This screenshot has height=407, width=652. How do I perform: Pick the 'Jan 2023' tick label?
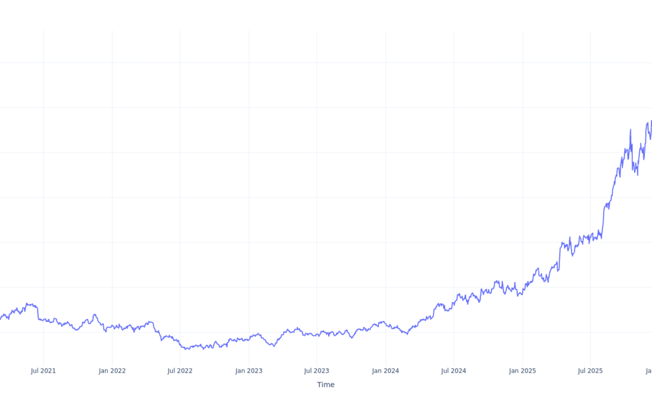(x=249, y=371)
